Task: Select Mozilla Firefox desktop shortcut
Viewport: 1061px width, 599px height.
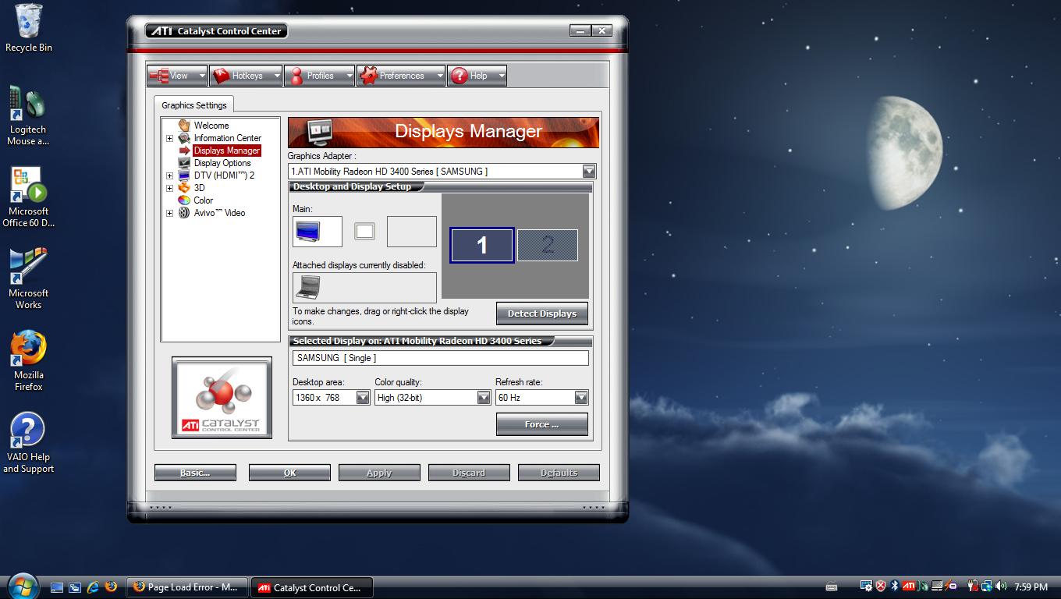Action: 28,361
